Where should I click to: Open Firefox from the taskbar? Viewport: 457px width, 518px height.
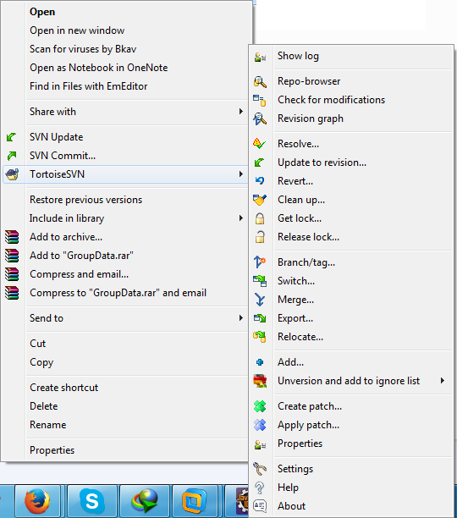[x=37, y=501]
